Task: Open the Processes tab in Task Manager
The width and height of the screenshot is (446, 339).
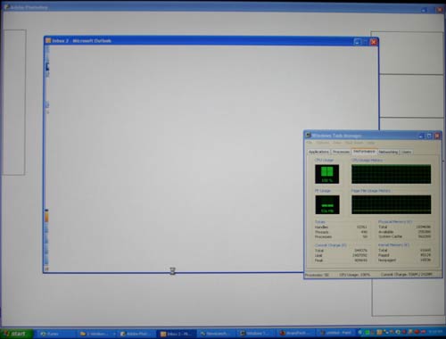Action: (x=341, y=152)
